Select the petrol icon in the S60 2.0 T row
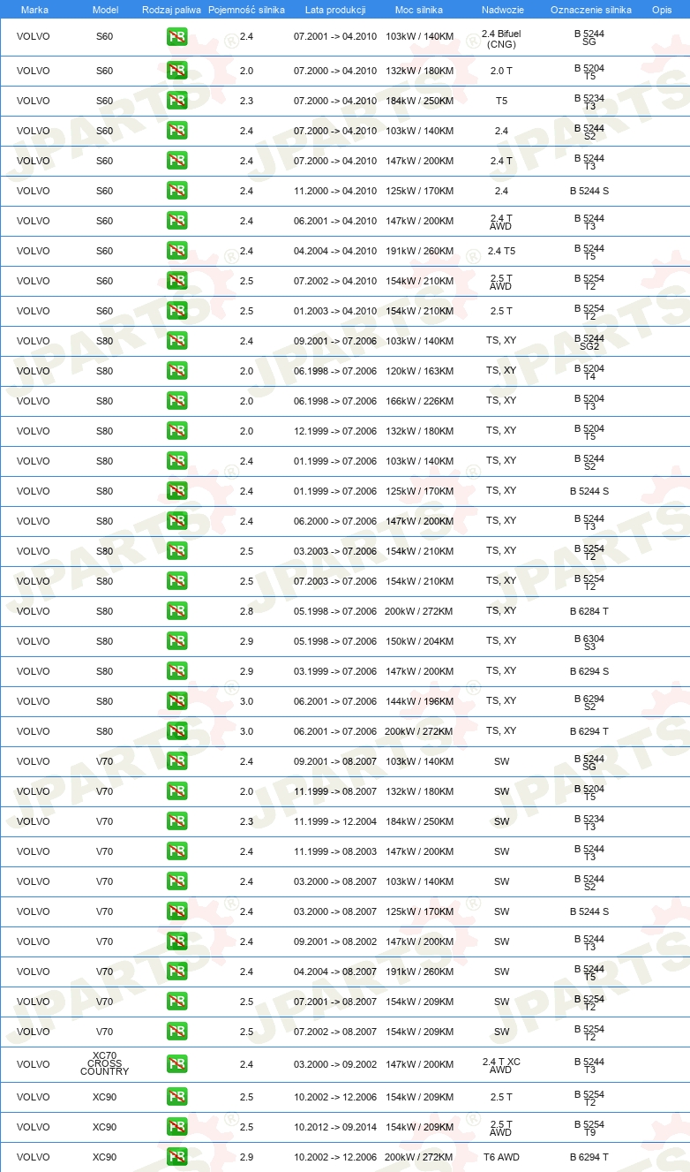This screenshot has height=1172, width=690. (x=176, y=71)
